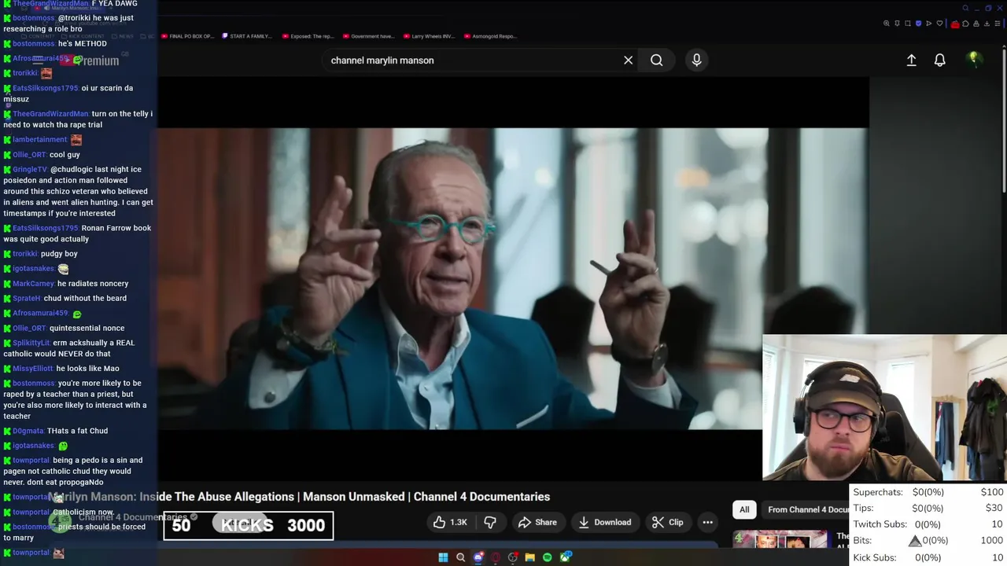
Task: Open the 'Government have...' bookmark
Action: pos(369,36)
